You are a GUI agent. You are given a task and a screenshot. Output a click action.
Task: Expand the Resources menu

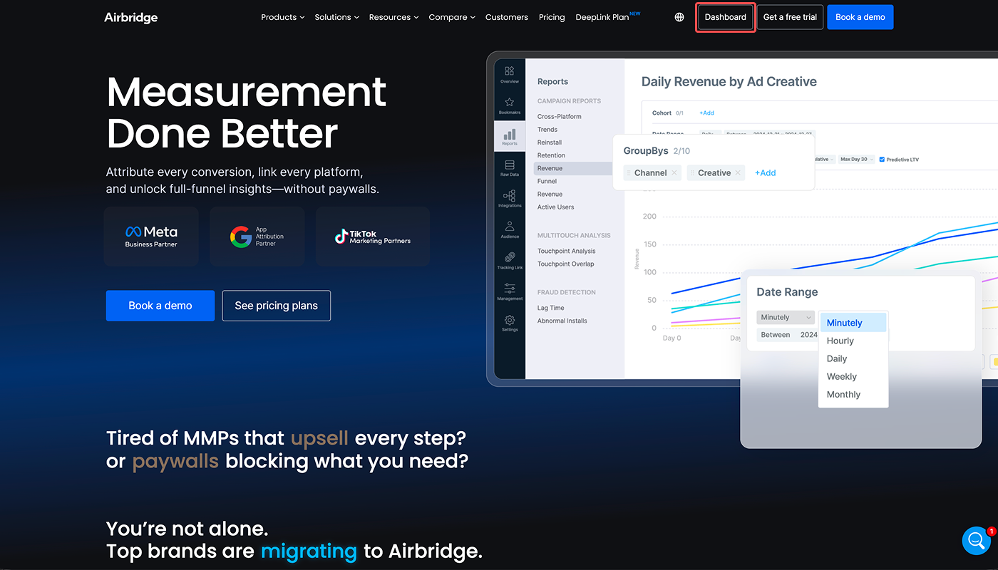(393, 17)
